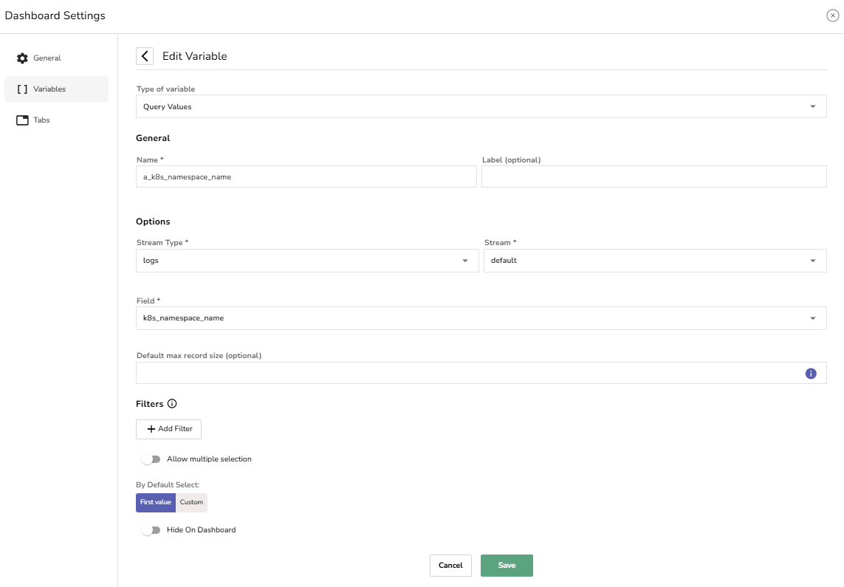Toggle Allow multiple selection switch
The image size is (844, 587).
coord(151,459)
